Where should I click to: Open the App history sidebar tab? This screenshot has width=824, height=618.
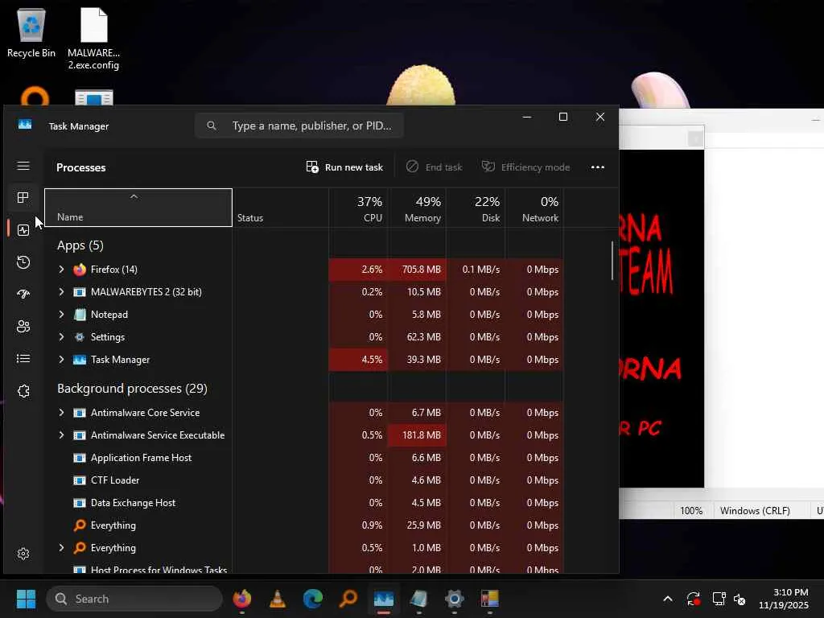[x=23, y=262]
